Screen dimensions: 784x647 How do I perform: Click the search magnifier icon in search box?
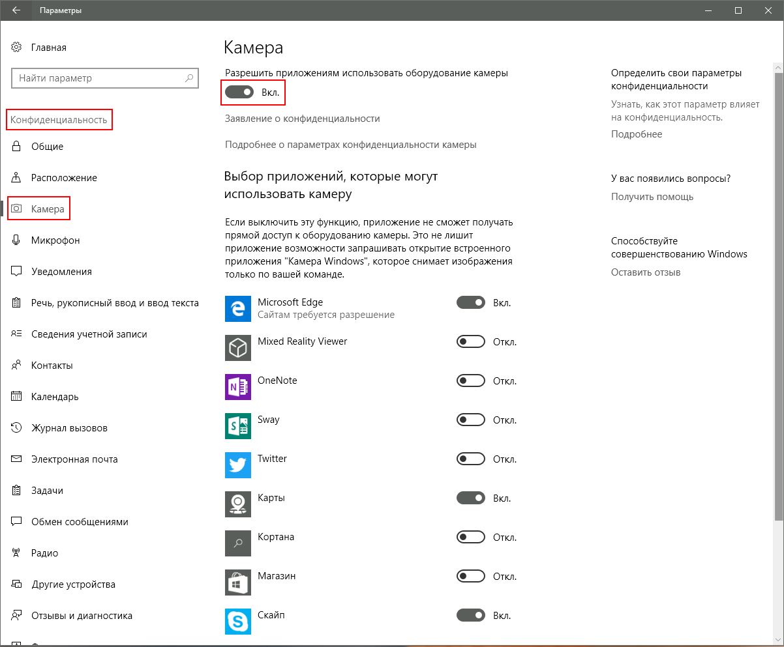coord(189,78)
